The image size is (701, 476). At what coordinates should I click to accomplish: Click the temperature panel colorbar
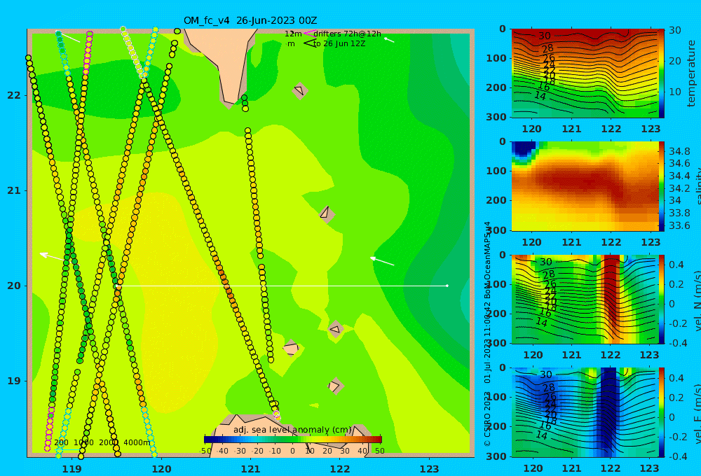click(662, 73)
